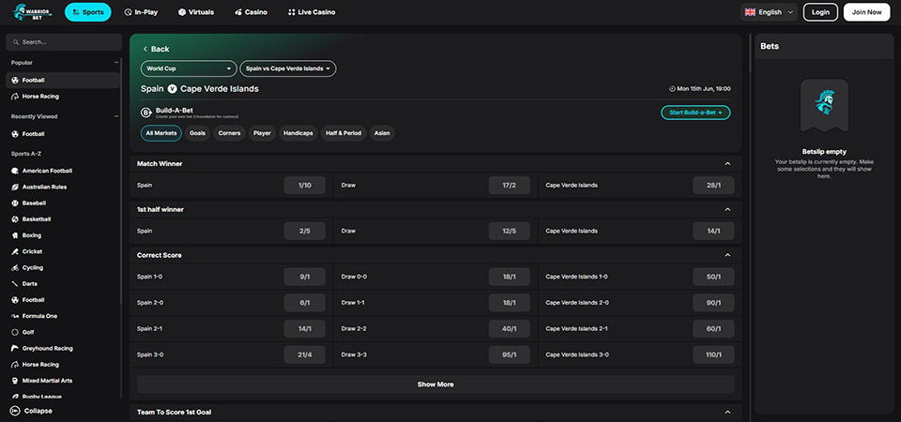Screen dimensions: 901x422
Task: Click the Join Now button
Action: (866, 12)
